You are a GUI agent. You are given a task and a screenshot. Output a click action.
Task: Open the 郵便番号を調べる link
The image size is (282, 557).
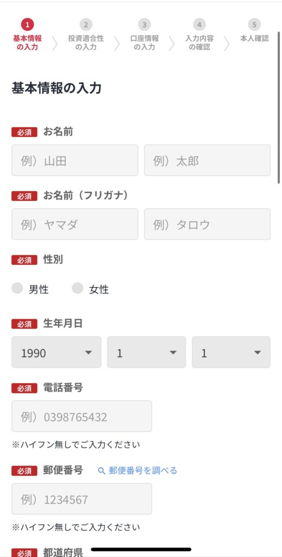[143, 471]
